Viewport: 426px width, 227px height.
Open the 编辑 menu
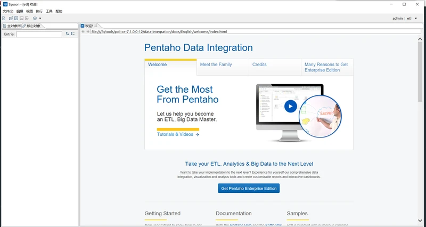(20, 11)
